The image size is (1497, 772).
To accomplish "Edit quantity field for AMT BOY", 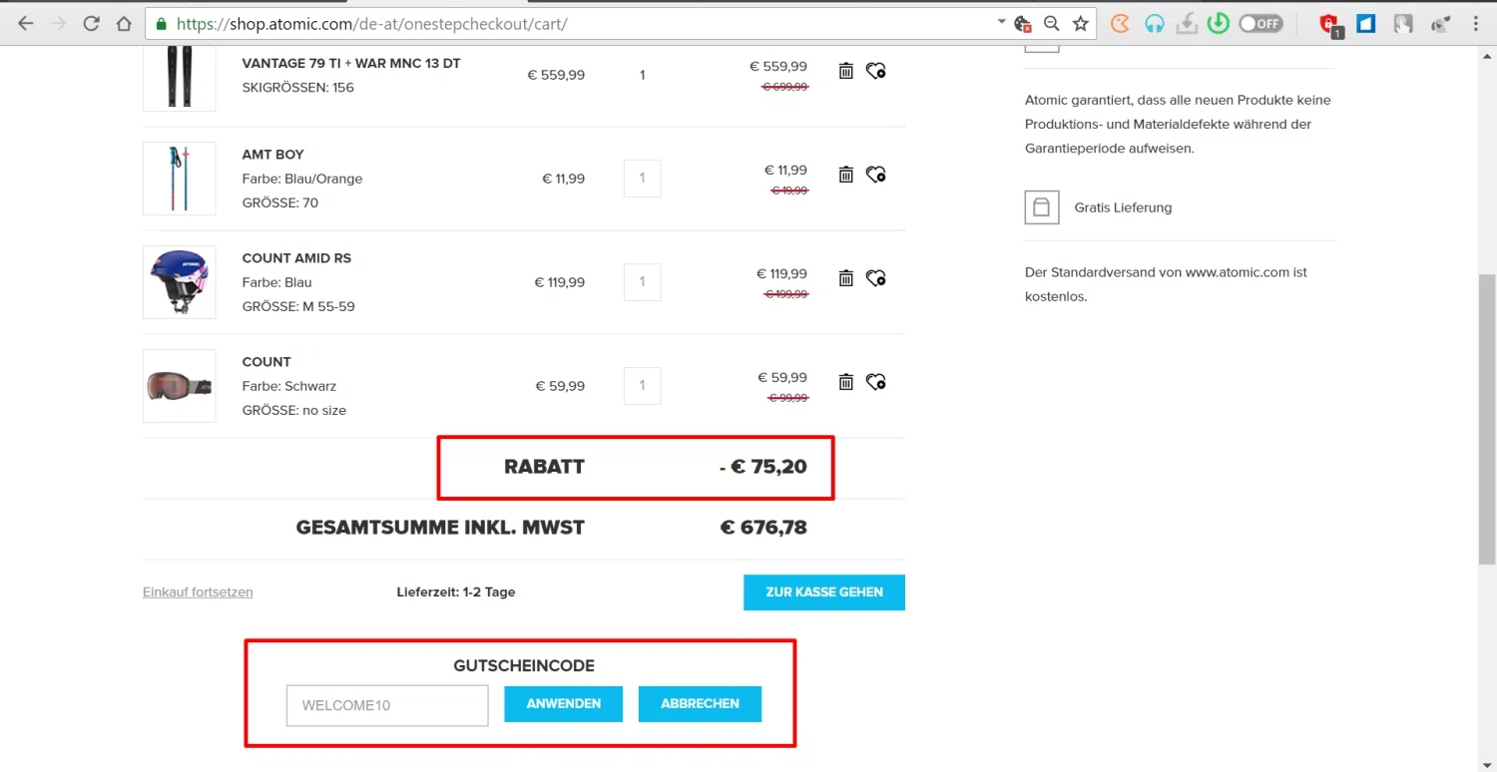I will pos(642,179).
